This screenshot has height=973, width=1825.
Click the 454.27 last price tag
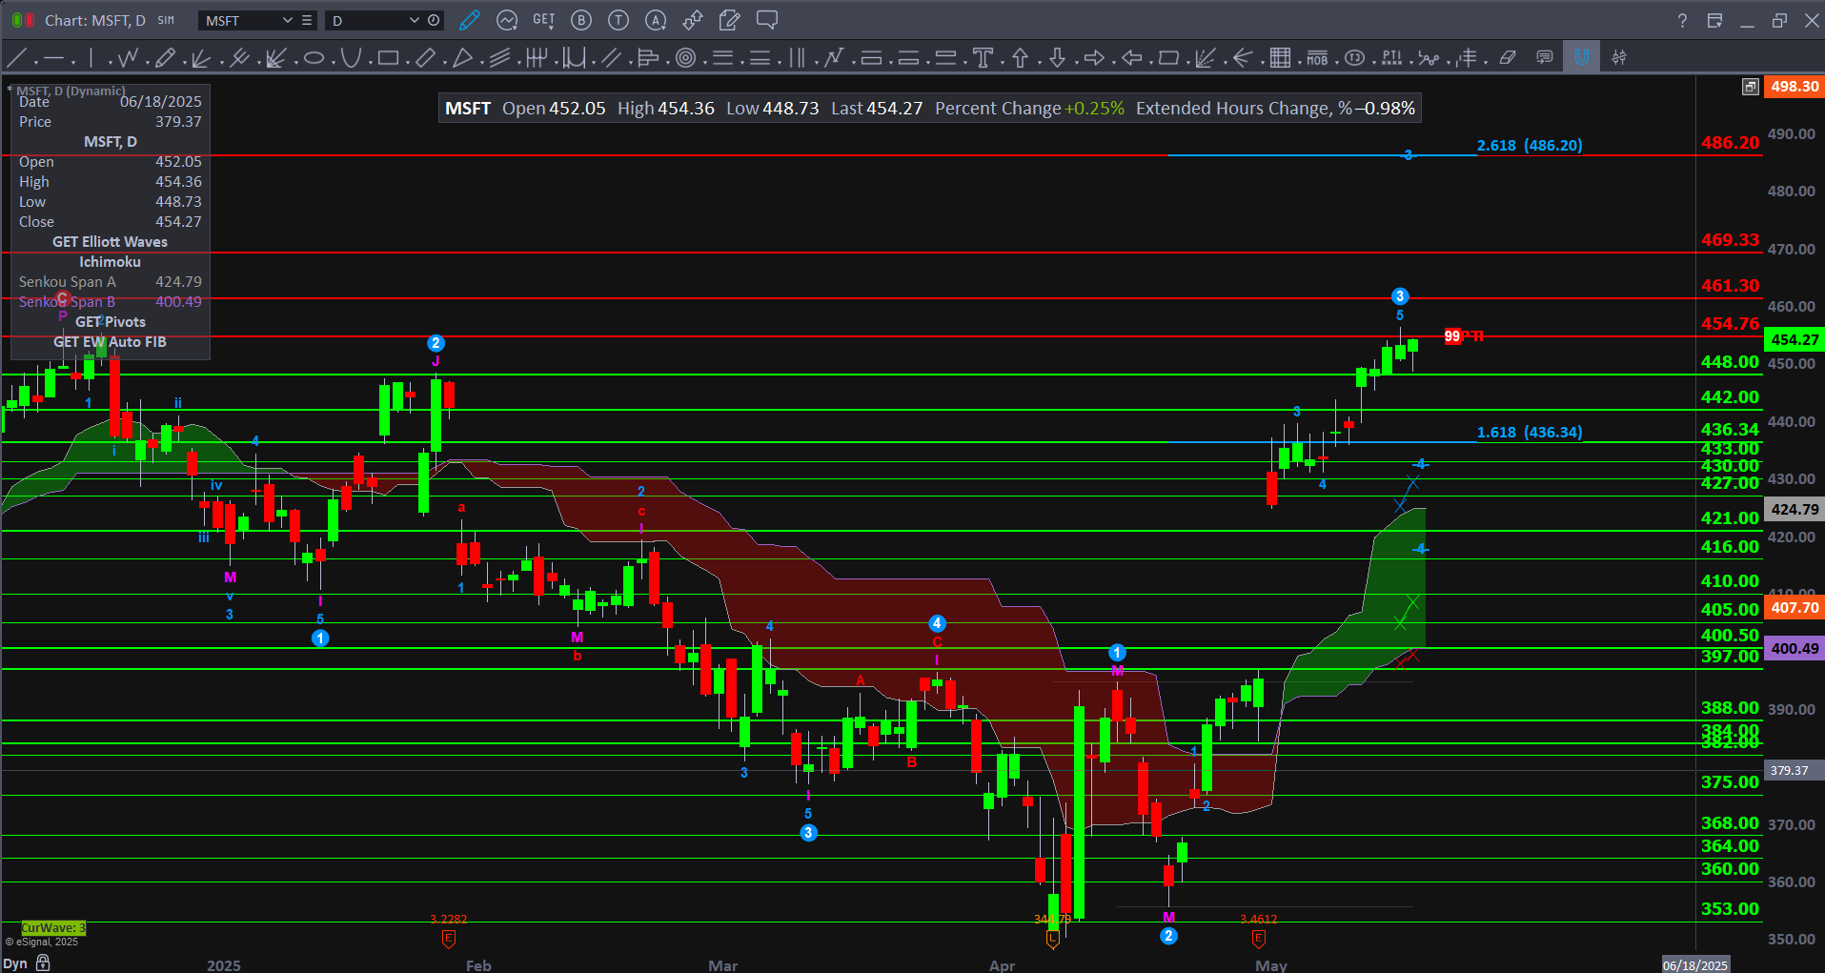coord(1795,339)
